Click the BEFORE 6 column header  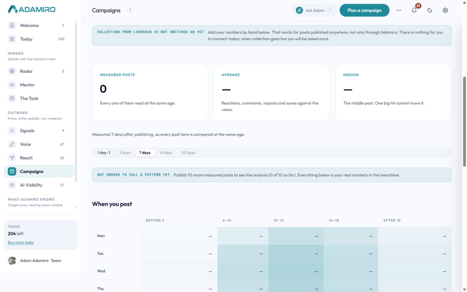155,220
